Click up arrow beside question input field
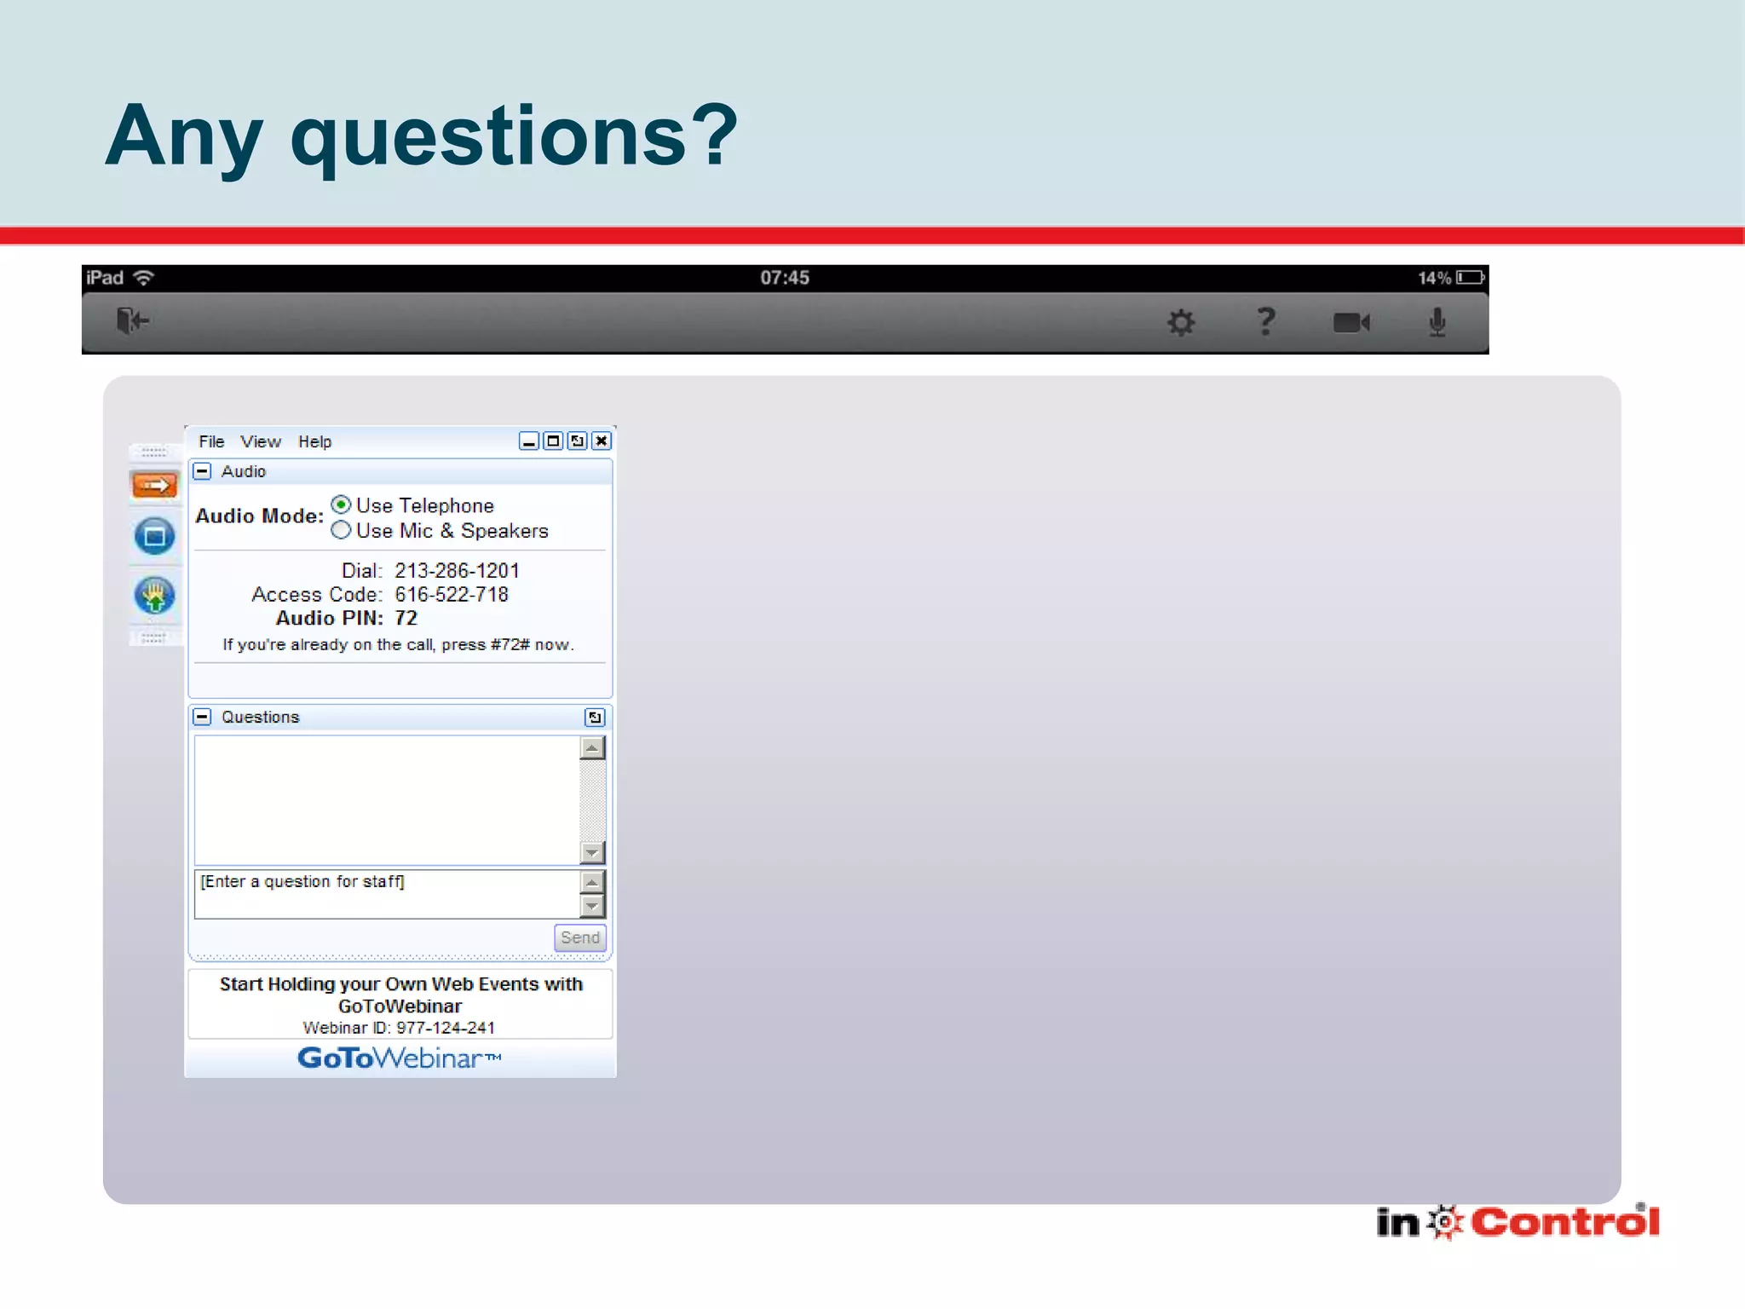The height and width of the screenshot is (1309, 1745). click(592, 882)
